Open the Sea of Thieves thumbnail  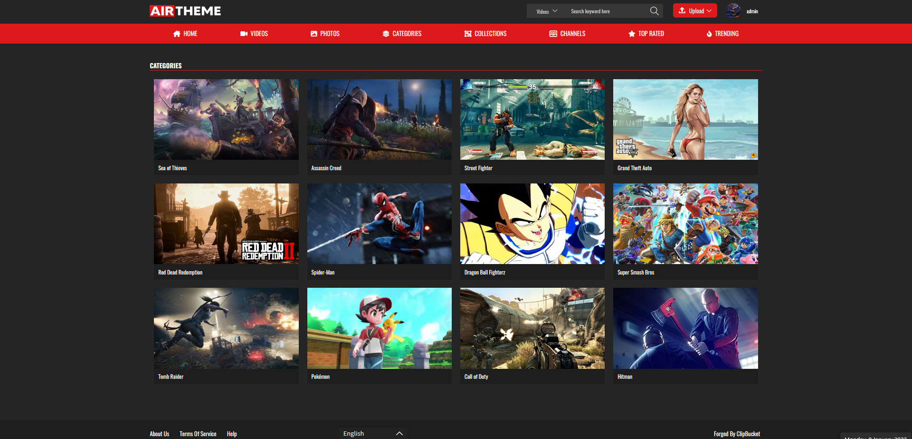coord(226,119)
